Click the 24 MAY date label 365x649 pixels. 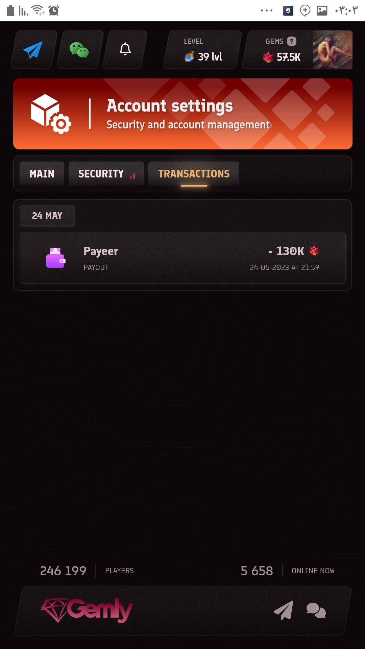tap(47, 216)
